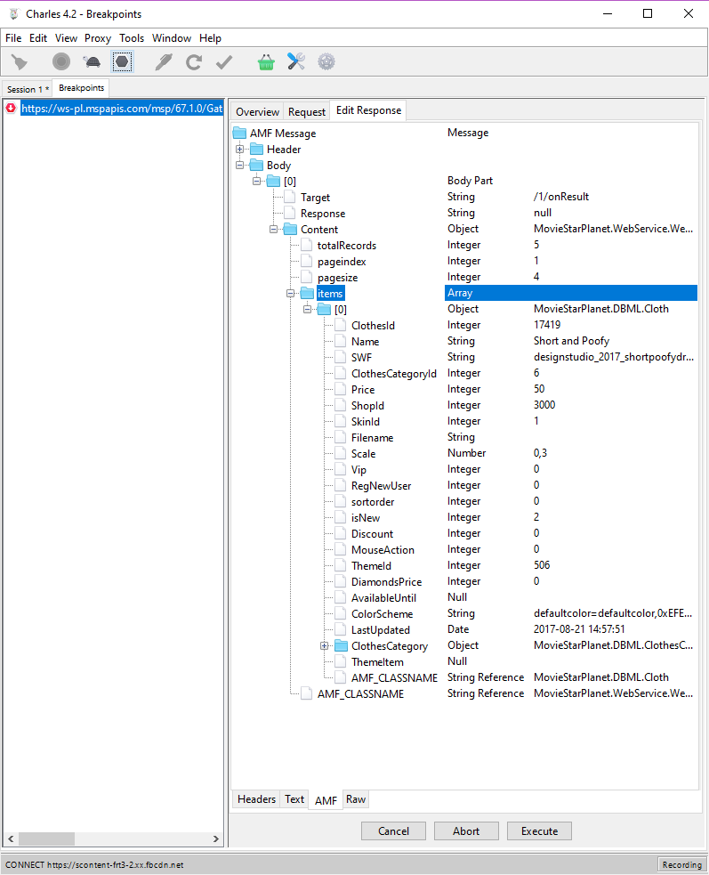Click the totalRecords file icon
Image resolution: width=709 pixels, height=875 pixels.
click(x=306, y=245)
